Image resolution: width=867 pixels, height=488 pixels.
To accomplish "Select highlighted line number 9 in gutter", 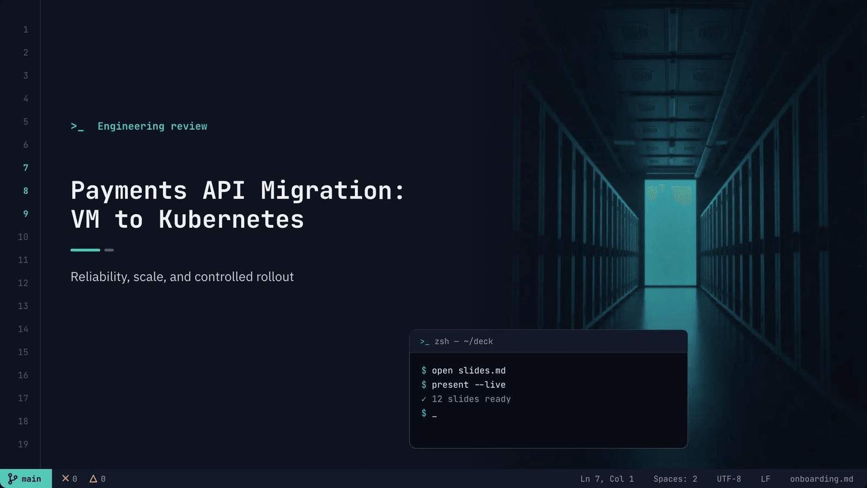I will tap(25, 214).
